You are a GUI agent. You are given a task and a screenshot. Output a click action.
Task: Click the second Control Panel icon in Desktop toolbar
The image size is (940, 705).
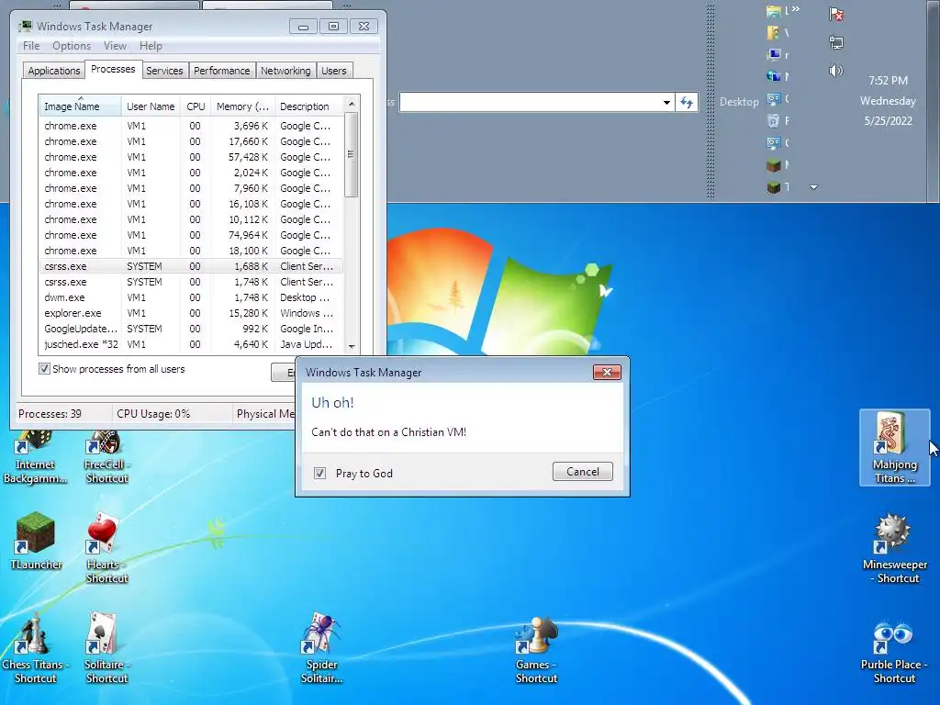(x=774, y=142)
